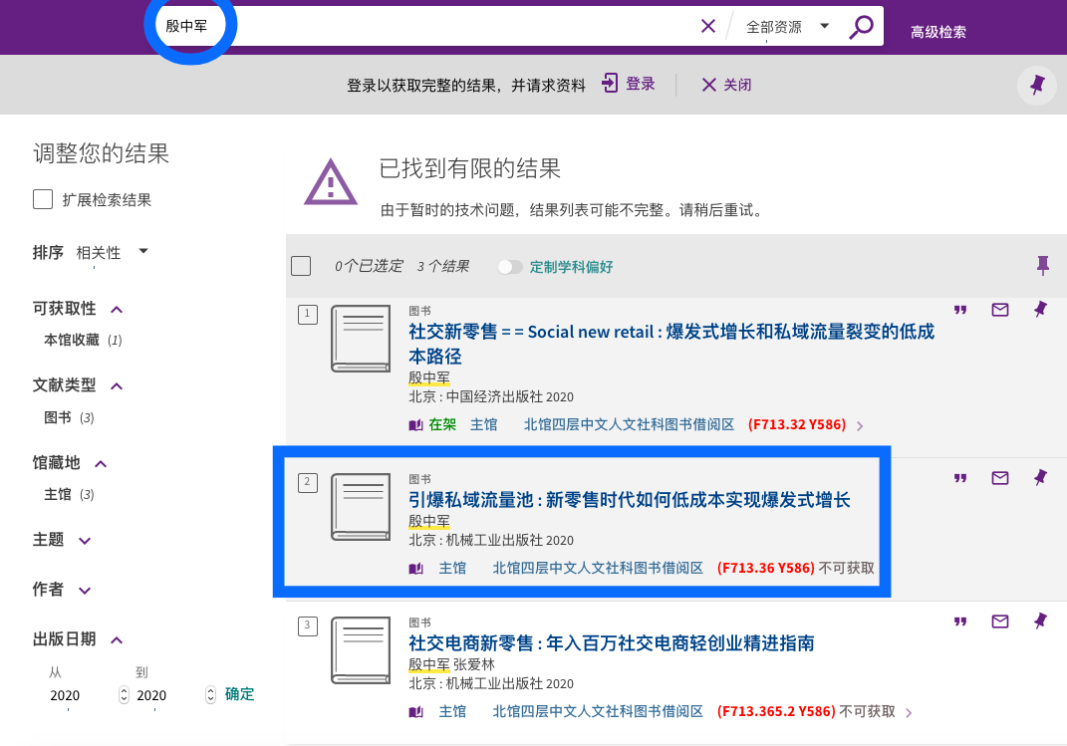Open the 排序 相关性 sort dropdown

[x=112, y=253]
